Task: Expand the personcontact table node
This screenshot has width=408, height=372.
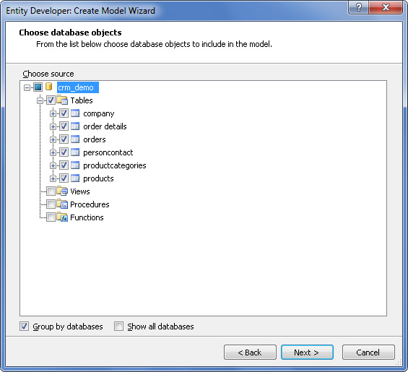Action: (x=53, y=152)
